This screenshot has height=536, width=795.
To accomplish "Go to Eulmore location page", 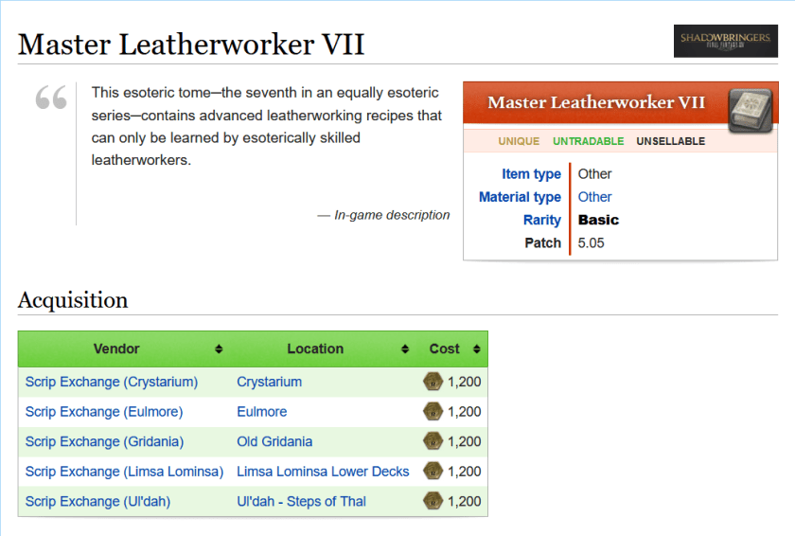I will tap(261, 412).
